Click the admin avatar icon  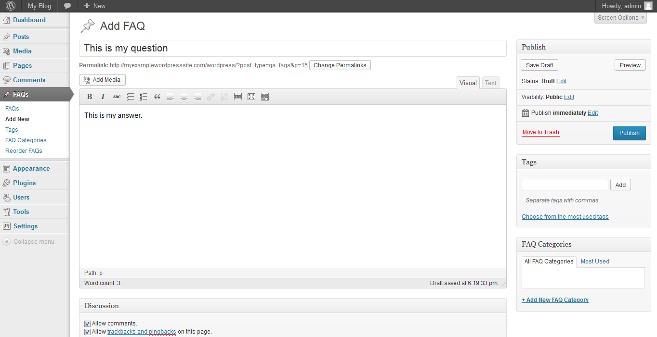[x=648, y=6]
